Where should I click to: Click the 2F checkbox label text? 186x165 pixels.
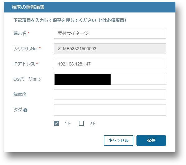click(x=93, y=124)
